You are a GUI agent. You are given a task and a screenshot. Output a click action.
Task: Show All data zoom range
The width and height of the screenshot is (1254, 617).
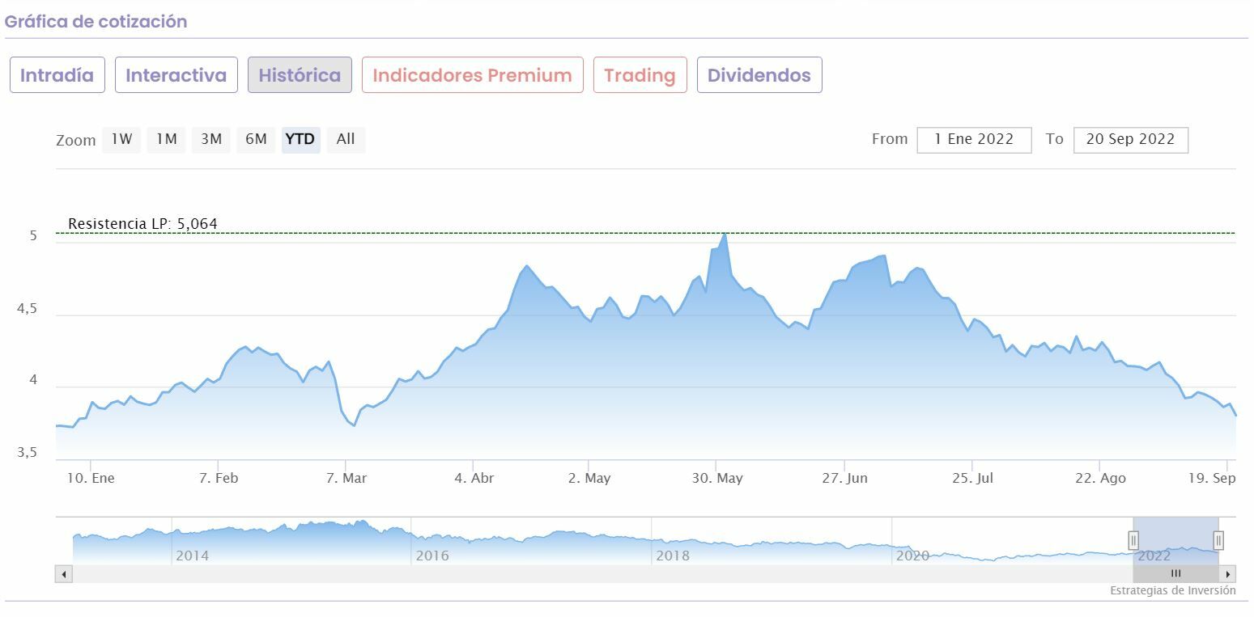click(x=346, y=139)
